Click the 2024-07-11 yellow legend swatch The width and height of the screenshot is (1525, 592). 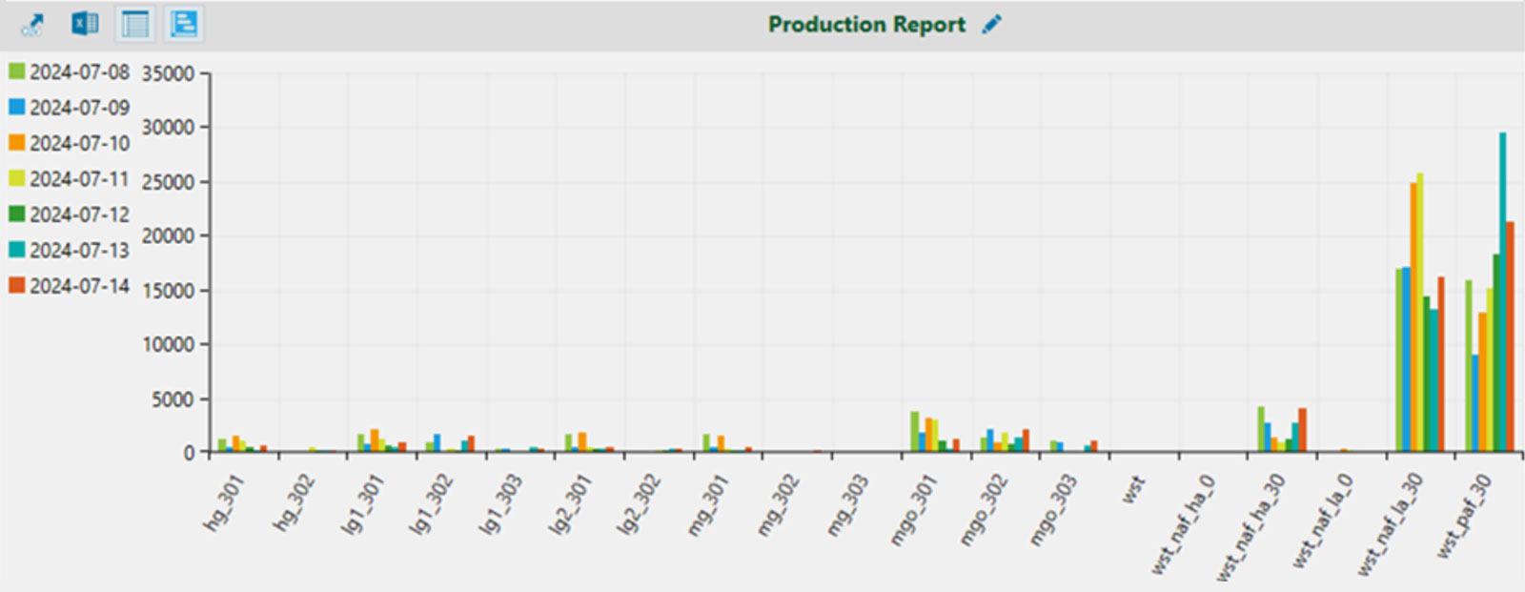(x=17, y=178)
